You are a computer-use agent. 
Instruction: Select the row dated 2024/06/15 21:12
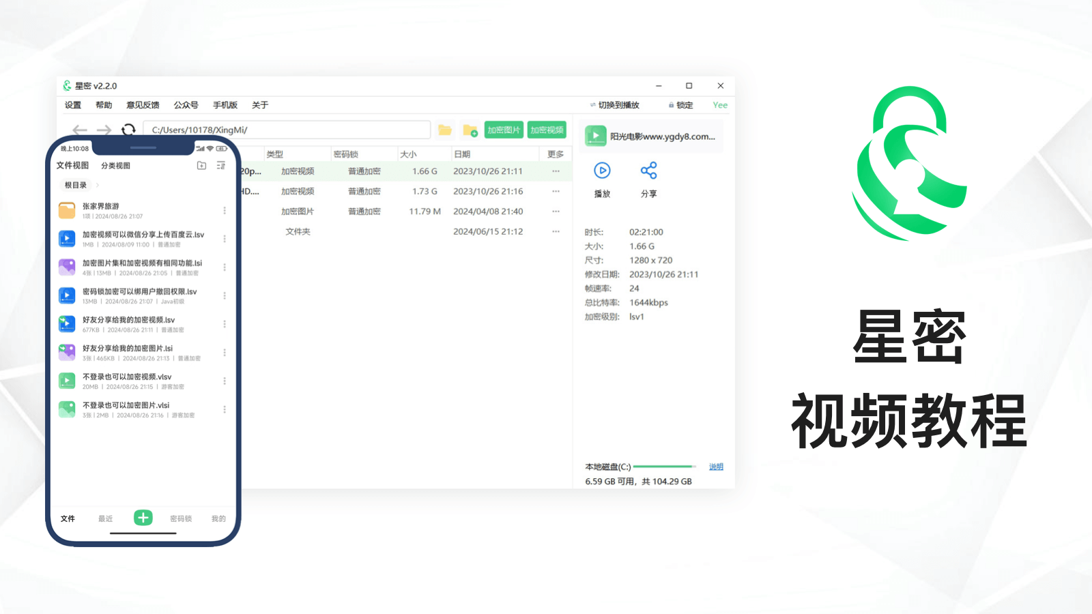tap(405, 231)
